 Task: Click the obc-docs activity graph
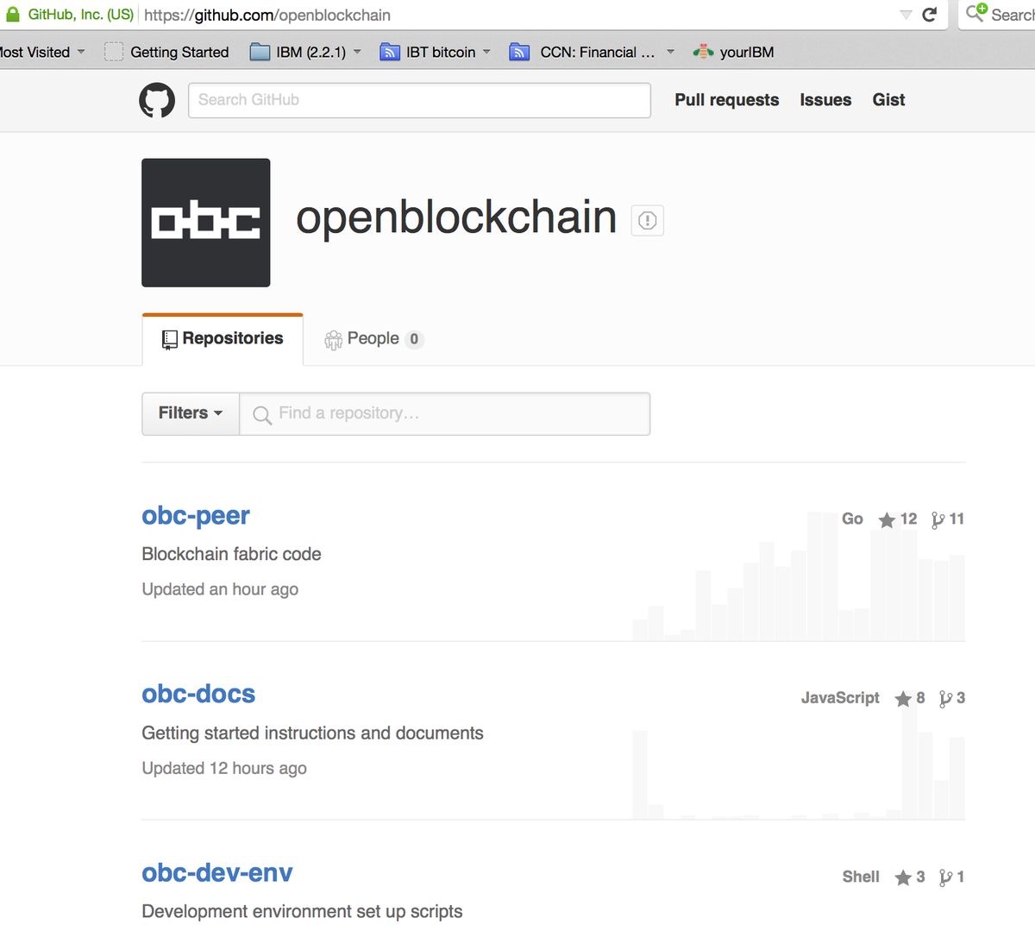pyautogui.click(x=799, y=755)
